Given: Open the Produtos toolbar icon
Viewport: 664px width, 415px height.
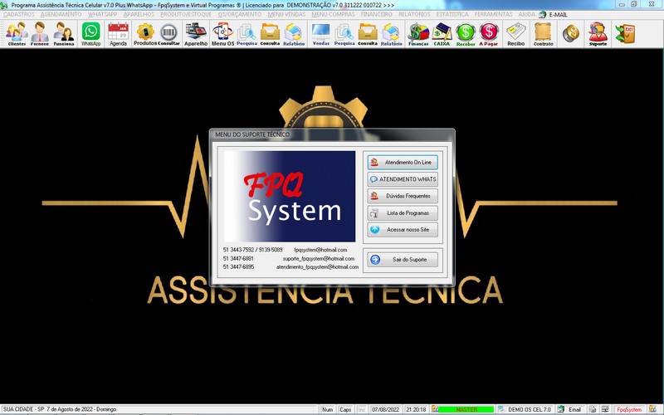Looking at the screenshot, I should tap(145, 34).
